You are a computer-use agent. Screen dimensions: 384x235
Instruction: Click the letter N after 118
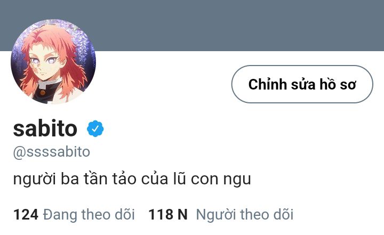[182, 214]
